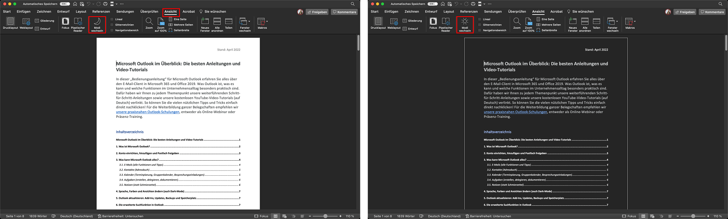This screenshot has width=728, height=219.
Task: Click the search magnifier in left title bar
Action: click(x=353, y=4)
